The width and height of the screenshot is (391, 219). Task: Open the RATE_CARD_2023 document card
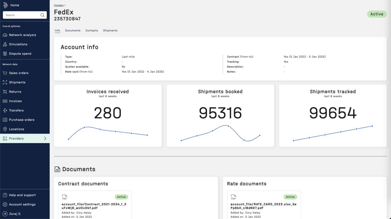coord(263,206)
